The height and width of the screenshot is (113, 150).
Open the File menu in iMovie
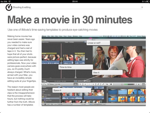point(48,36)
